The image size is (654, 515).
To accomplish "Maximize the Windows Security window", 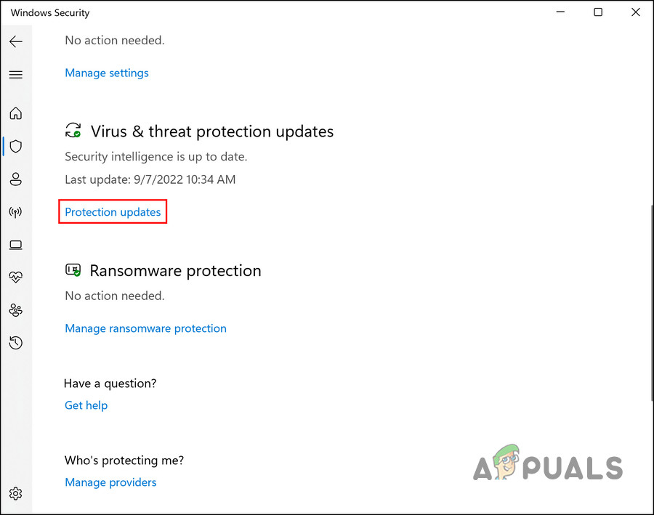I will (598, 12).
